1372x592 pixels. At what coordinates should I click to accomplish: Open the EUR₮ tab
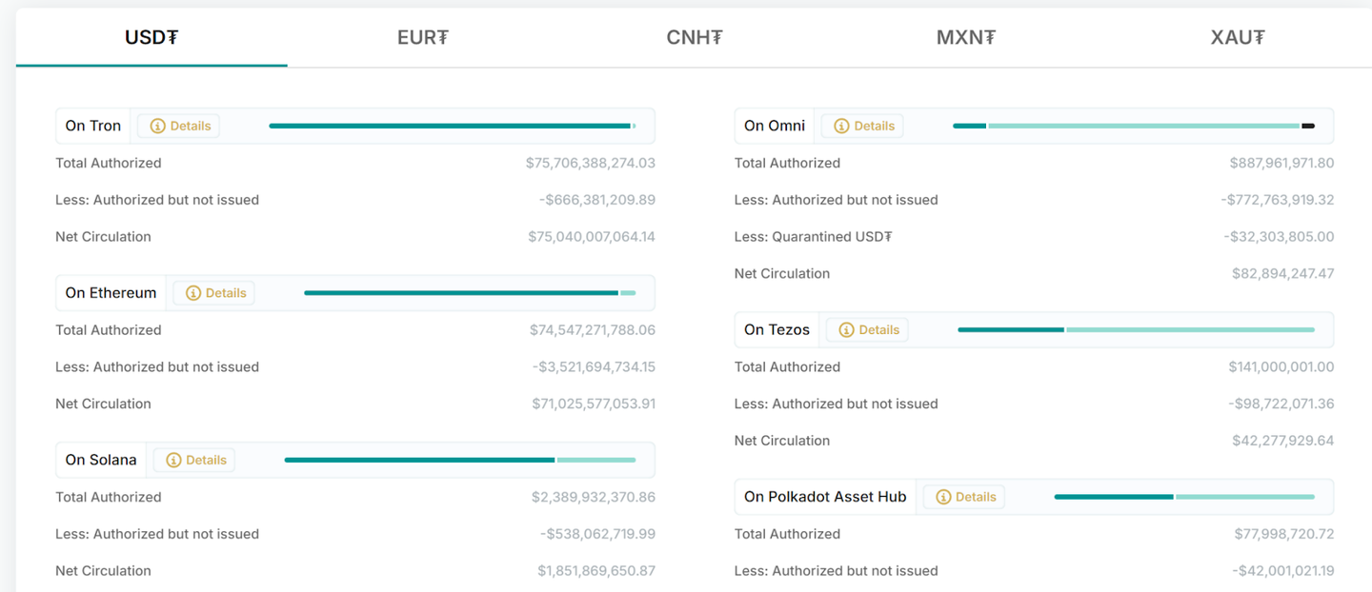coord(423,38)
